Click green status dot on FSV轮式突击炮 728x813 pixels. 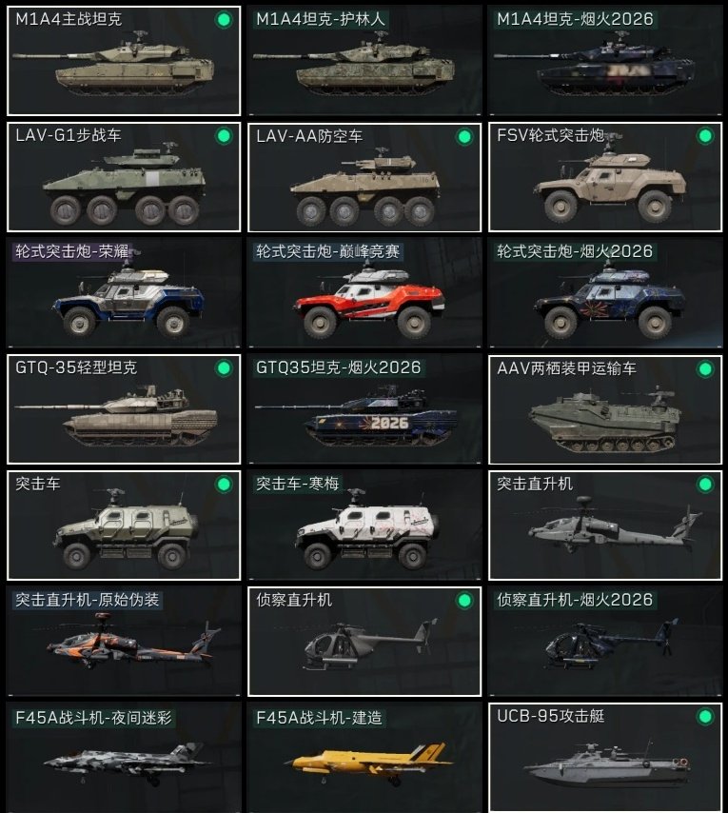coord(705,136)
